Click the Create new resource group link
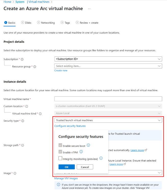This screenshot has width=167, height=191. coord(61,70)
